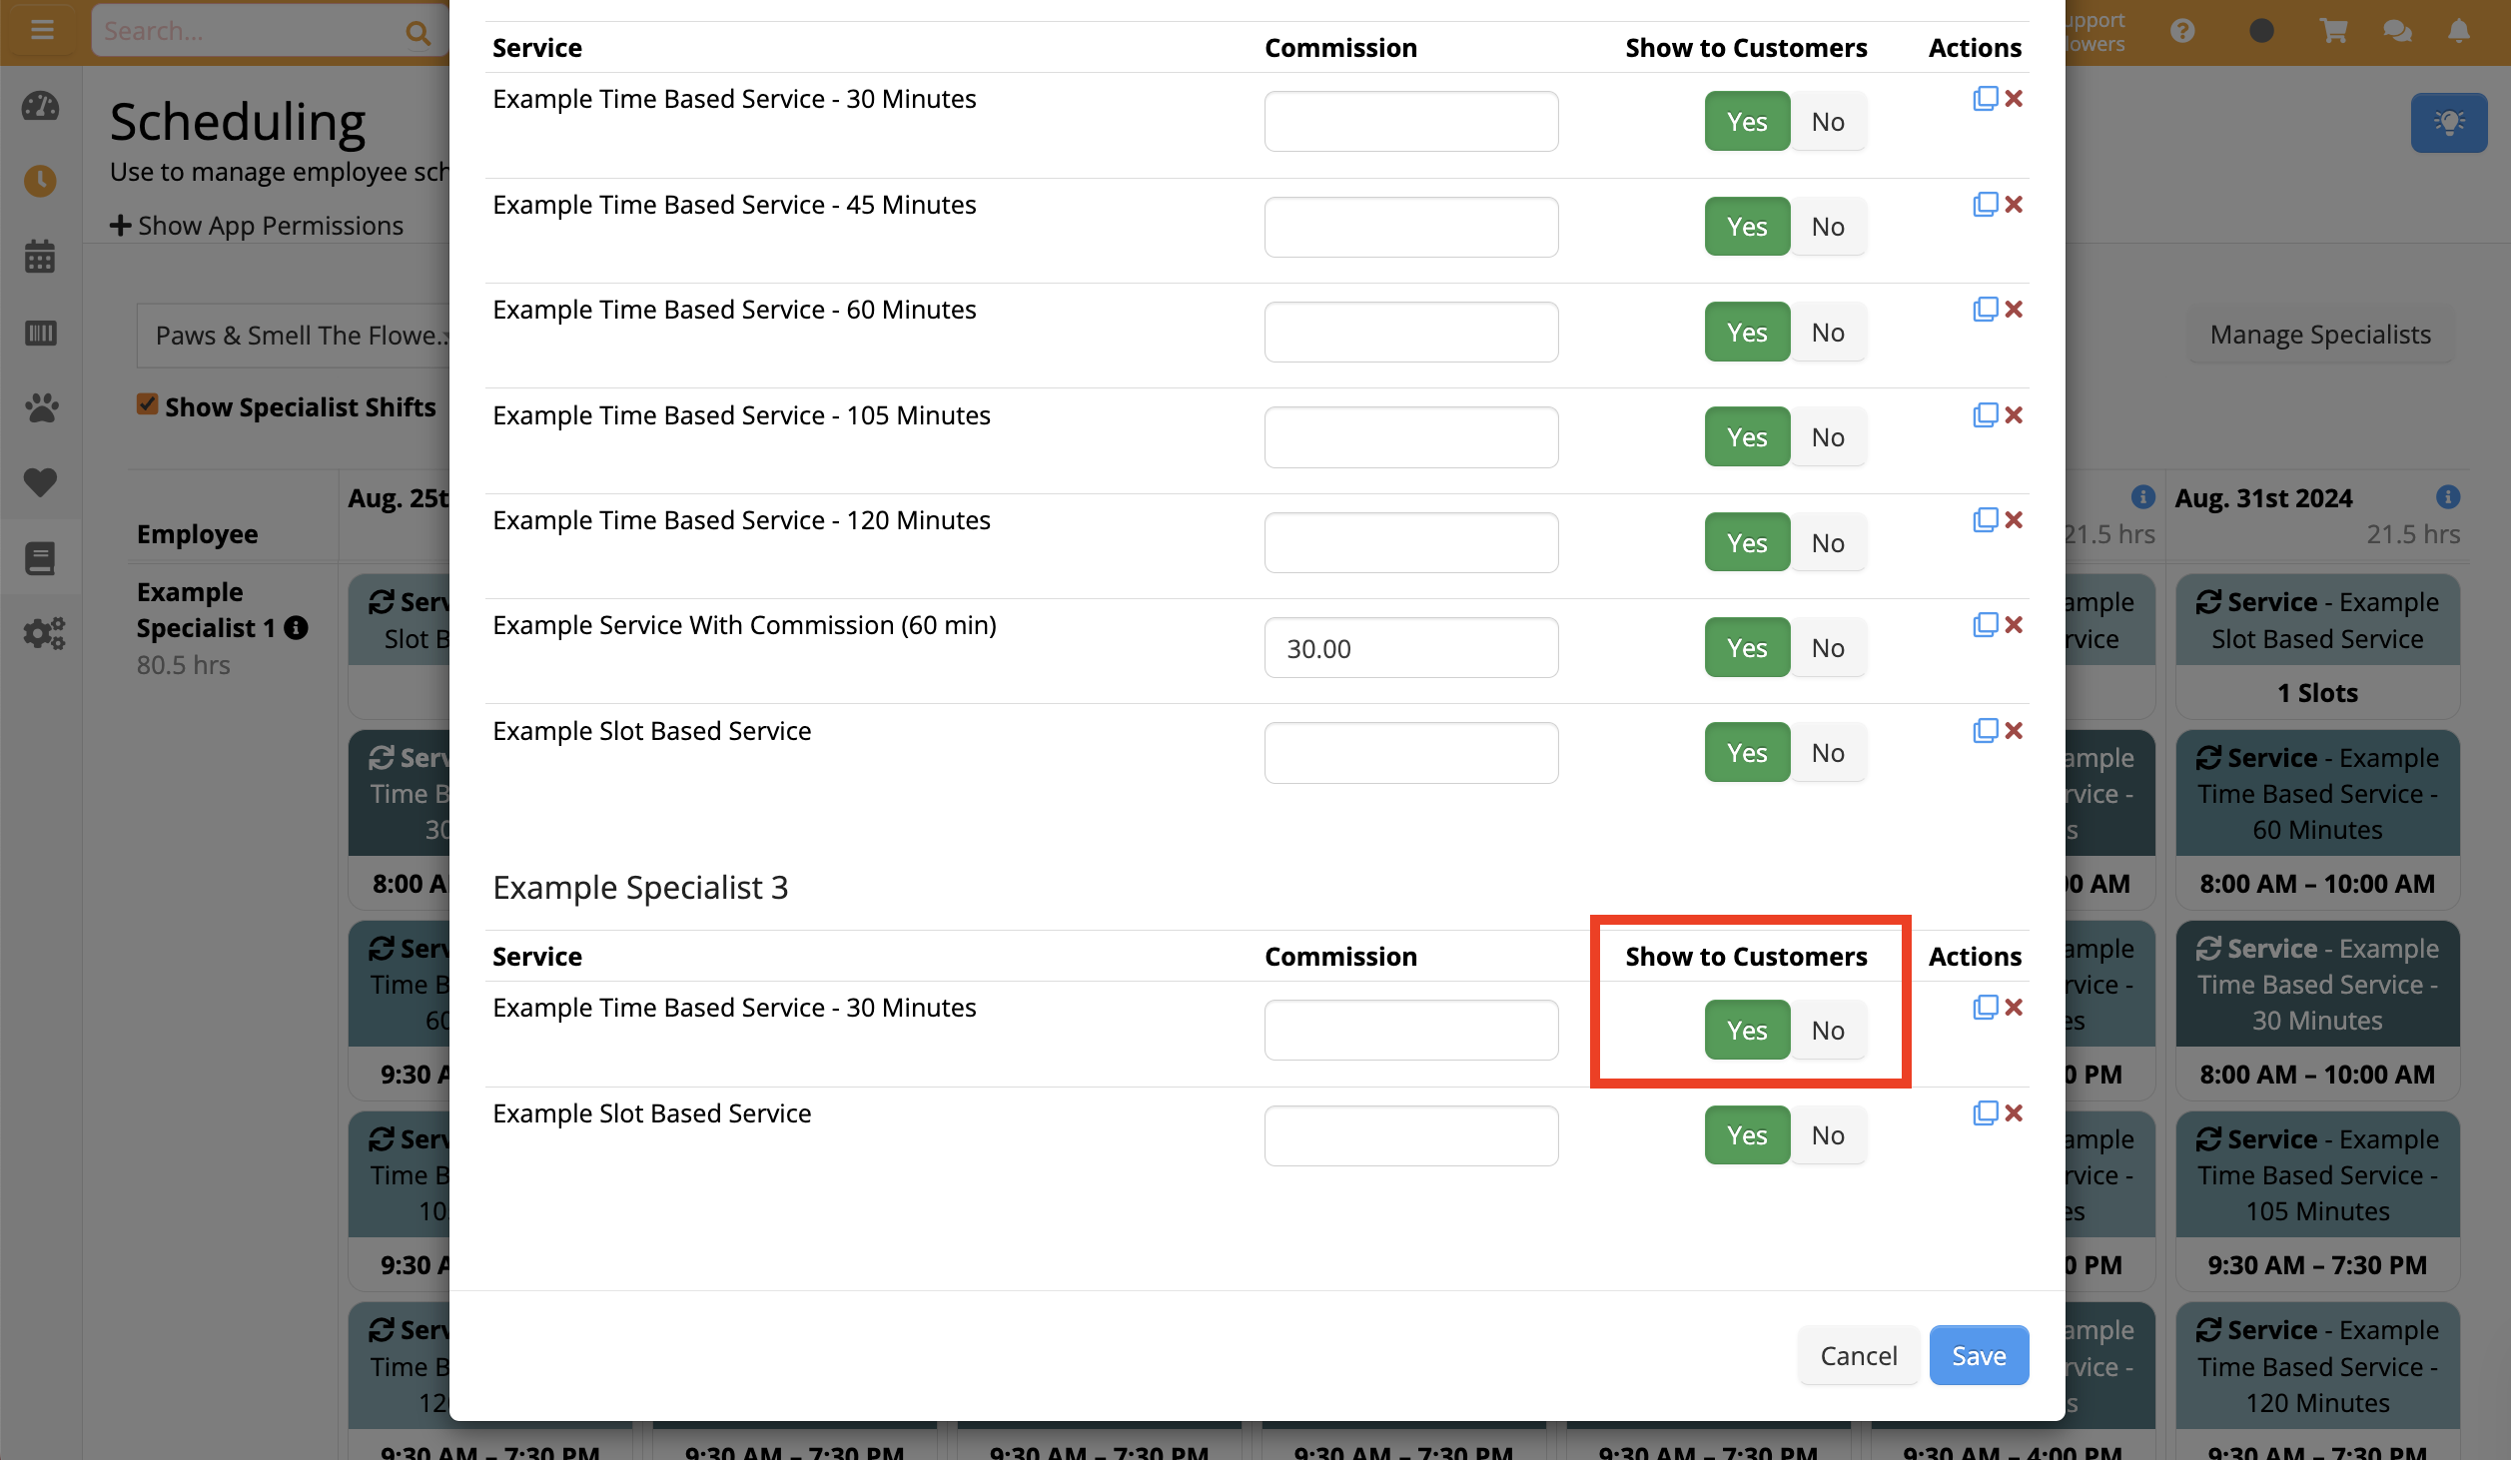Copy Specialist 3's Slot Based Service row

[1985, 1113]
